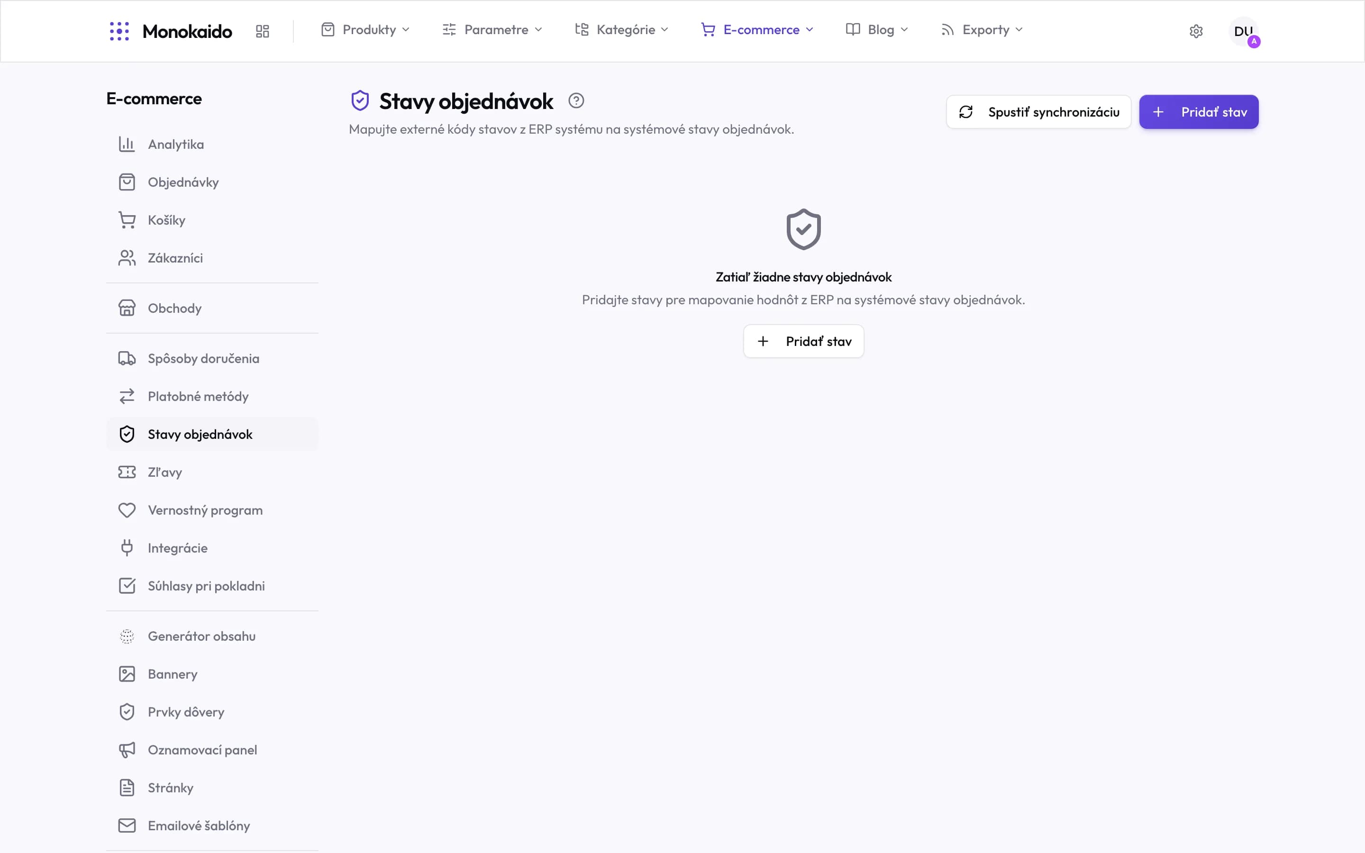The width and height of the screenshot is (1365, 853).
Task: Select Platobné metódy in sidebar
Action: click(212, 397)
